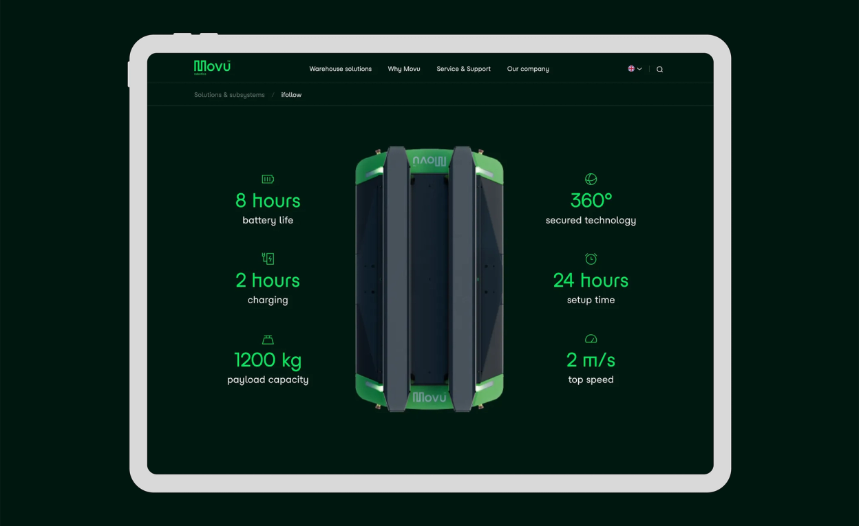Click the battery icon above 8 hours

click(x=268, y=179)
